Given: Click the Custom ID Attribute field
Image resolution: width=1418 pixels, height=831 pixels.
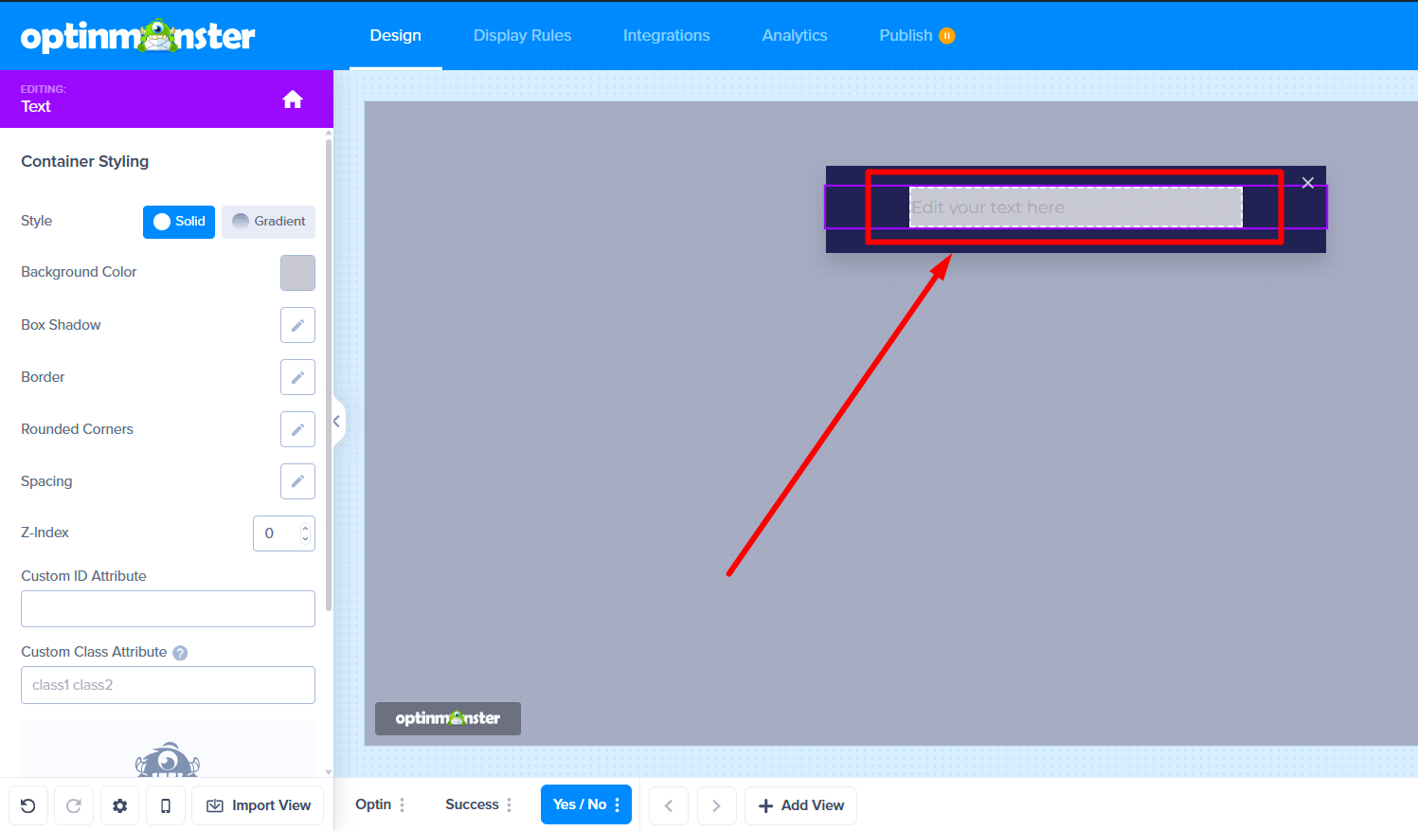Looking at the screenshot, I should point(168,609).
